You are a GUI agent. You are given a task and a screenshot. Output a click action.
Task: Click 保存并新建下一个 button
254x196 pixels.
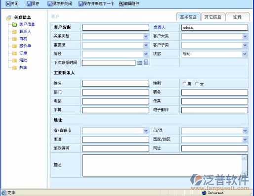coord(96,3)
